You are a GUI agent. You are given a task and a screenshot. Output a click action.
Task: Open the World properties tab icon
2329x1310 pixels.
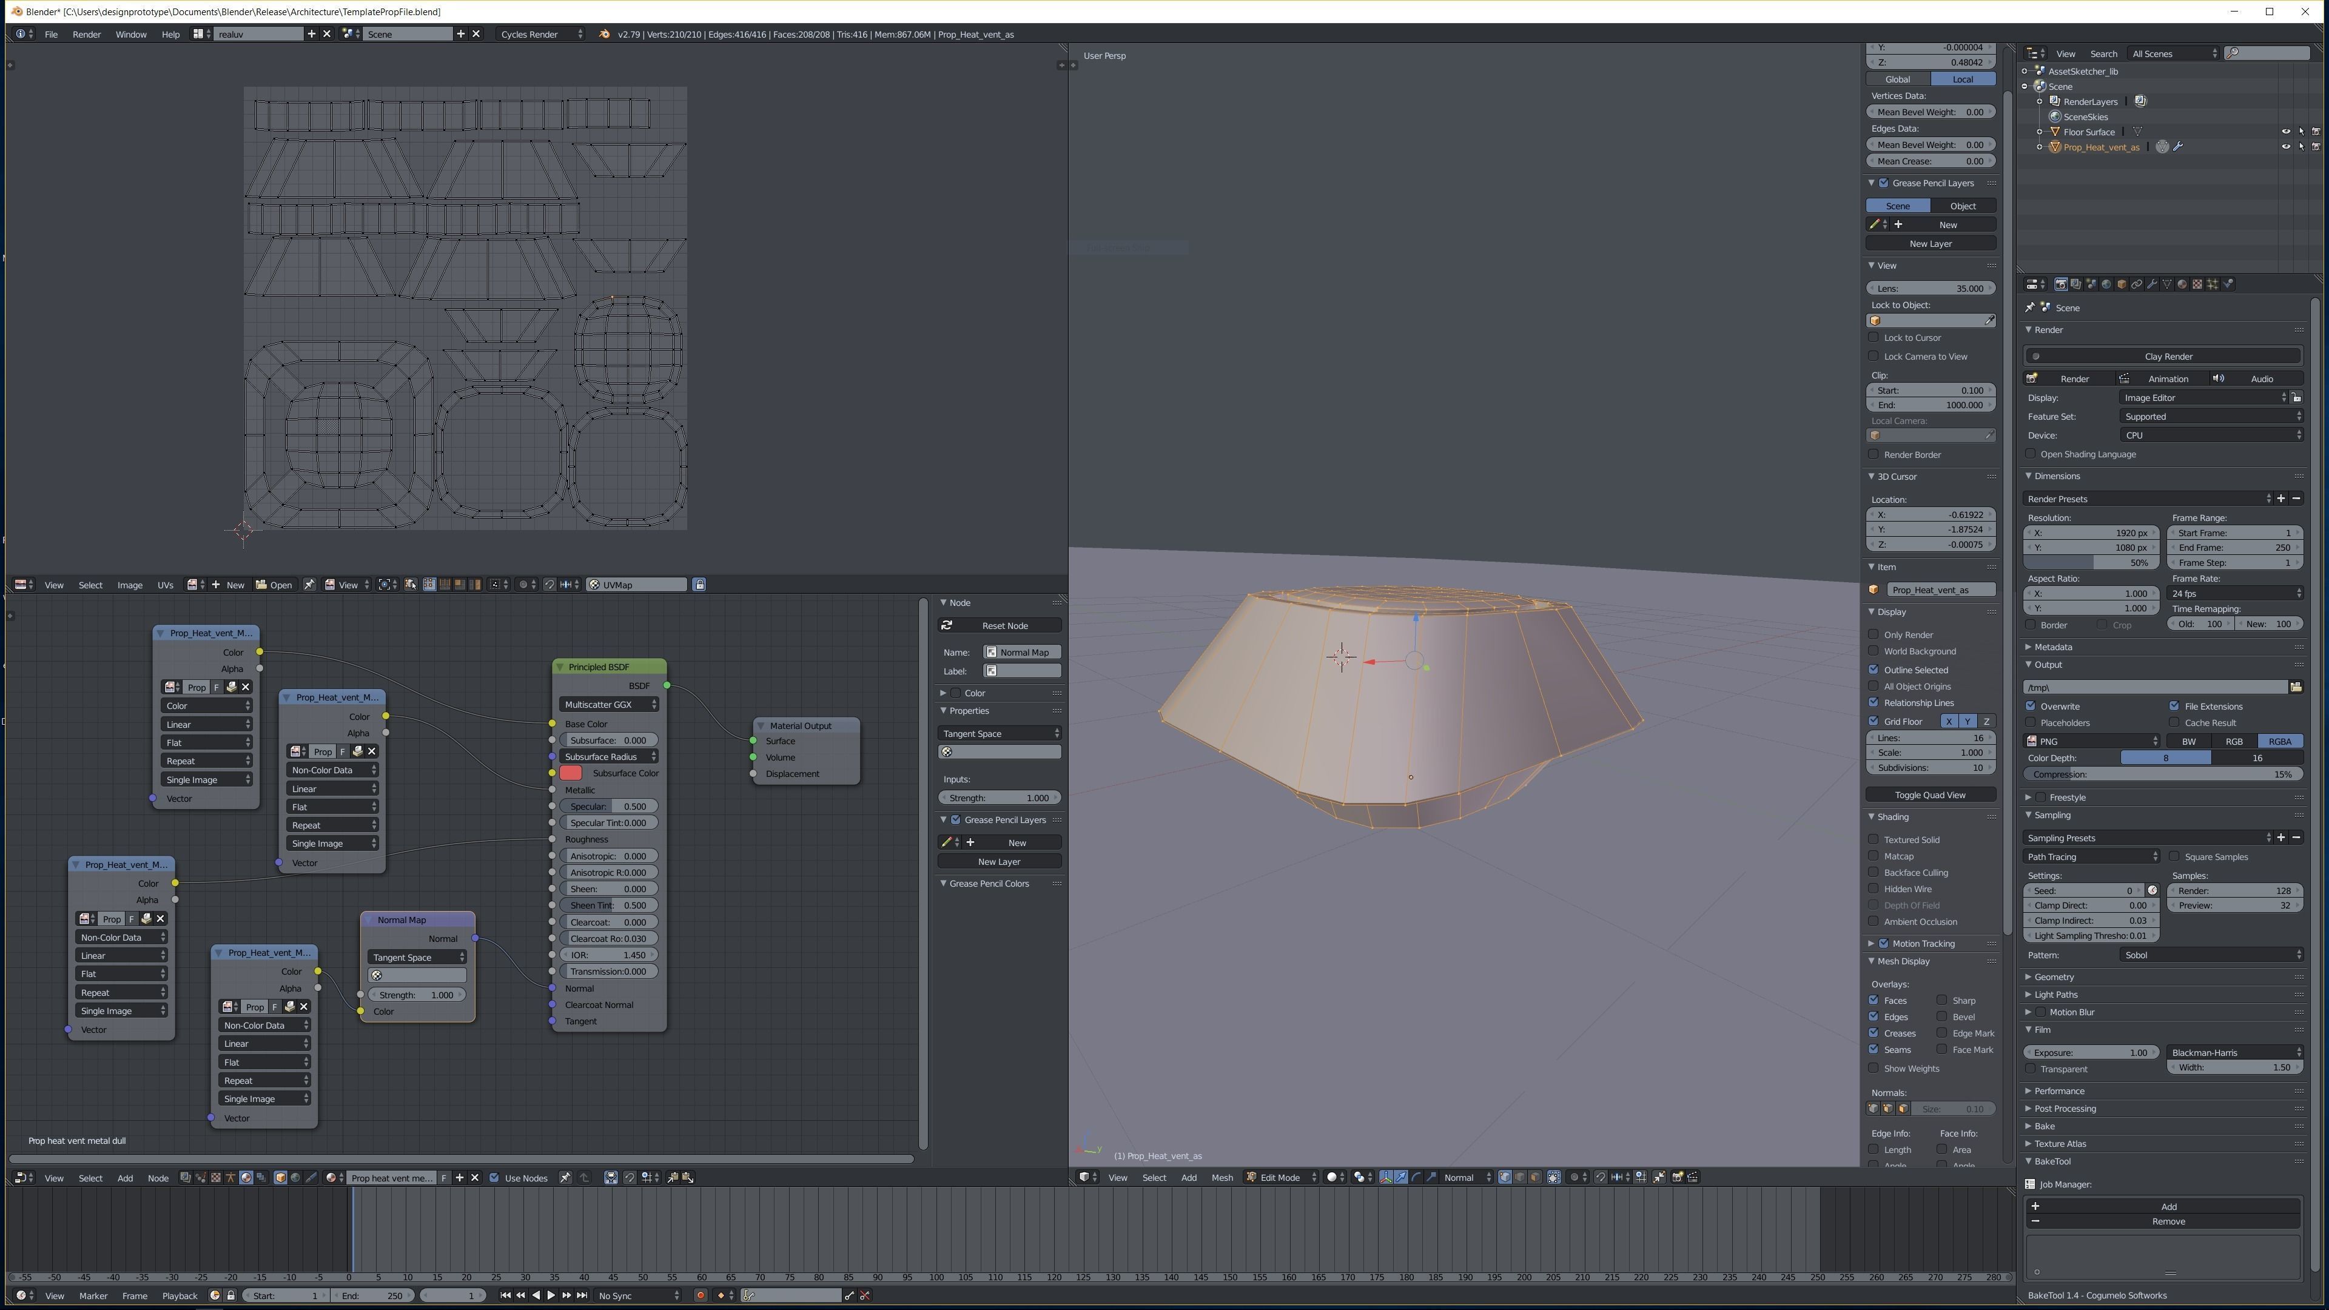pos(2106,284)
